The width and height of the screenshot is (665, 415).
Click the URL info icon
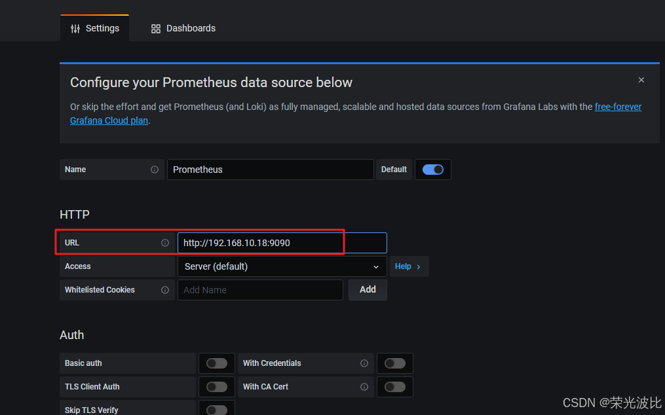click(x=165, y=243)
